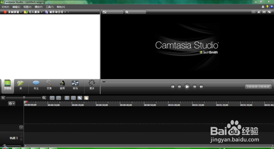Open the 编辑(E) menu

point(16,7)
